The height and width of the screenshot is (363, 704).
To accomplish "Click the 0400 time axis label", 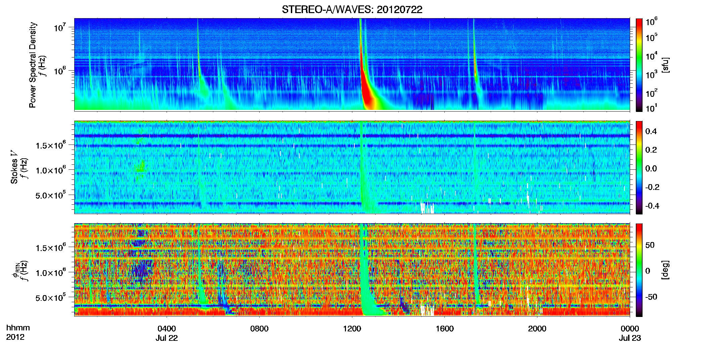I will 167,328.
